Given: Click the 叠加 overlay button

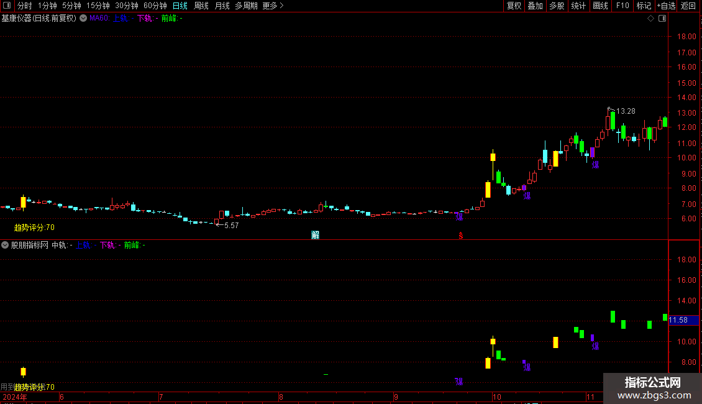Looking at the screenshot, I should 535,6.
